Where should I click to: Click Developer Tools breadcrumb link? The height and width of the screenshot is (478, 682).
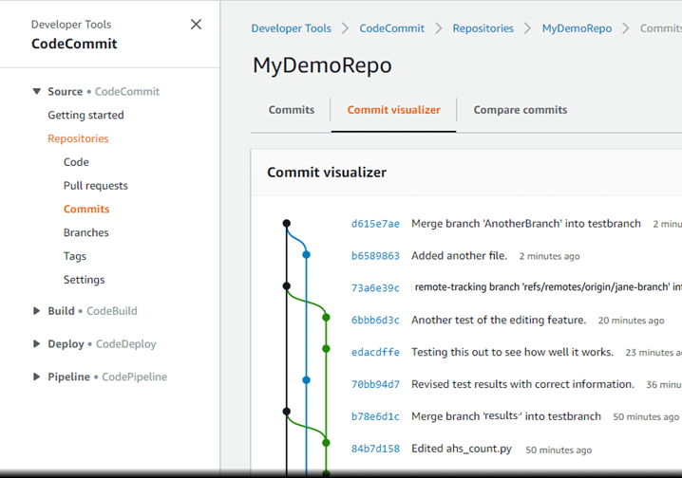pyautogui.click(x=291, y=28)
